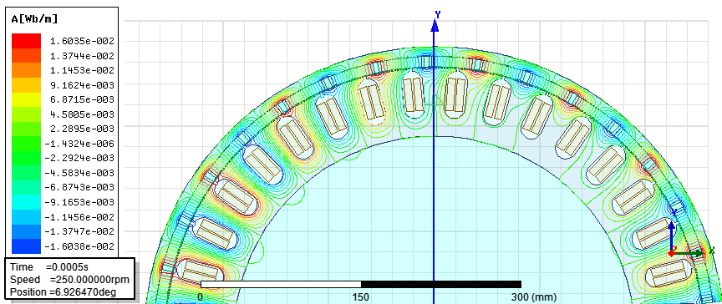722x304 pixels.
Task: Click the red 1.6035e-002 legend swatch
Action: point(26,41)
